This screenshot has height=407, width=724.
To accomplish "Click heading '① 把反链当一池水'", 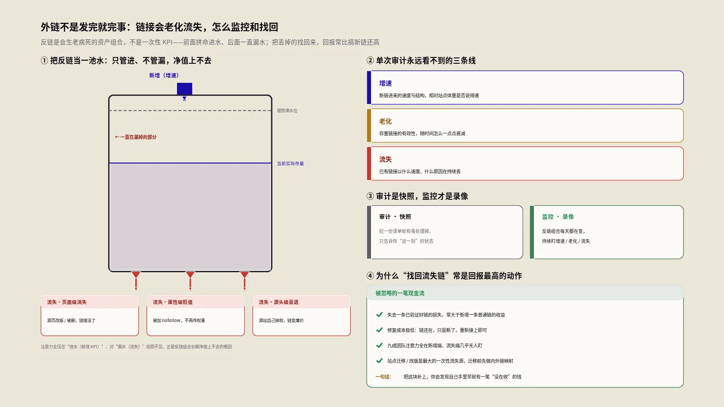I will tap(126, 61).
